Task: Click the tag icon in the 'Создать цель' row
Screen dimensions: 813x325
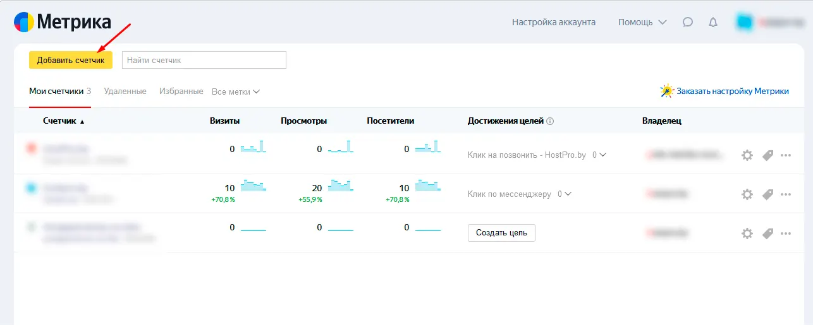Action: 767,233
